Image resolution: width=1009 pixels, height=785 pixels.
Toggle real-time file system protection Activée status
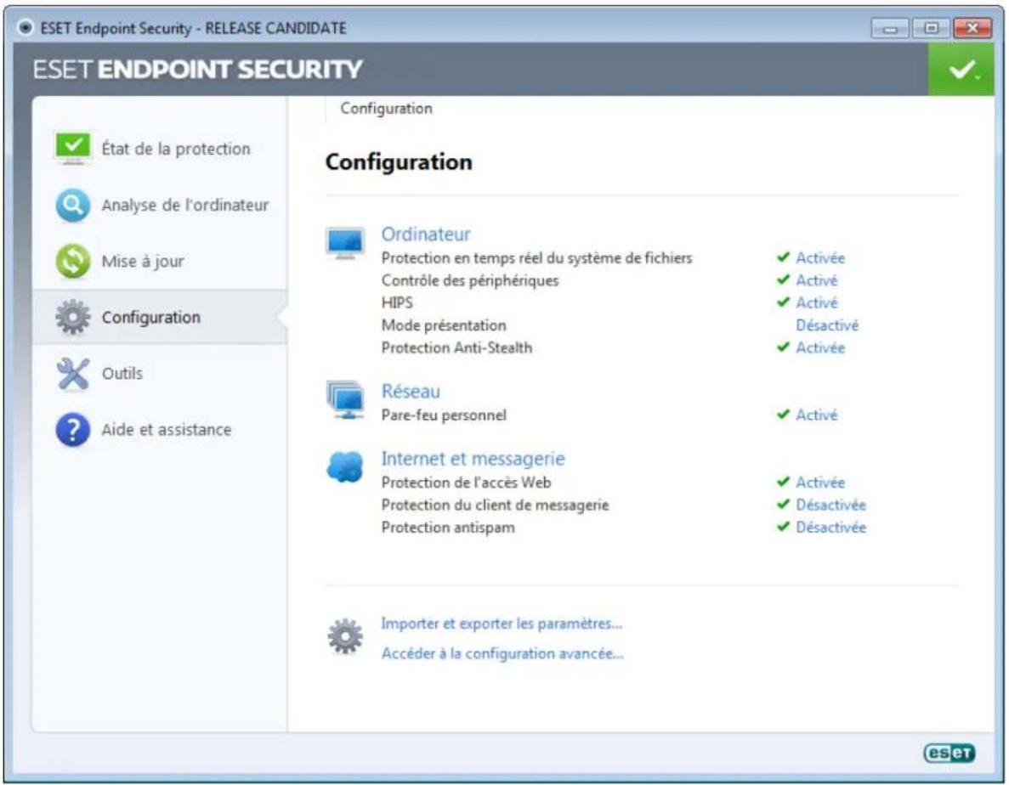click(819, 257)
